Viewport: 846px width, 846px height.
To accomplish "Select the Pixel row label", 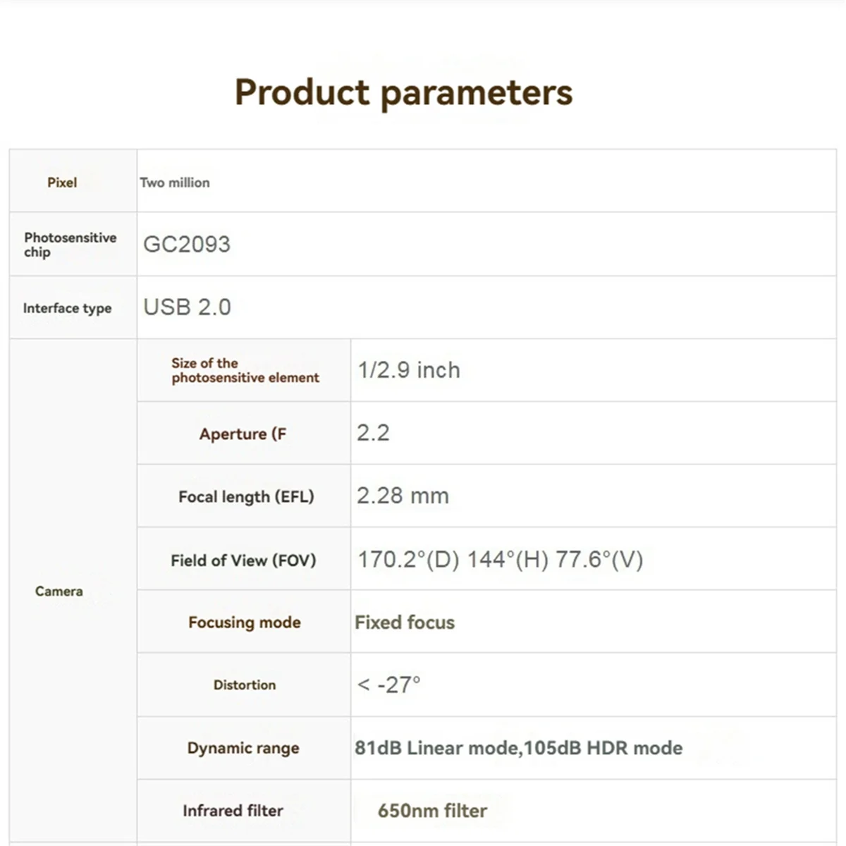I will click(x=62, y=183).
